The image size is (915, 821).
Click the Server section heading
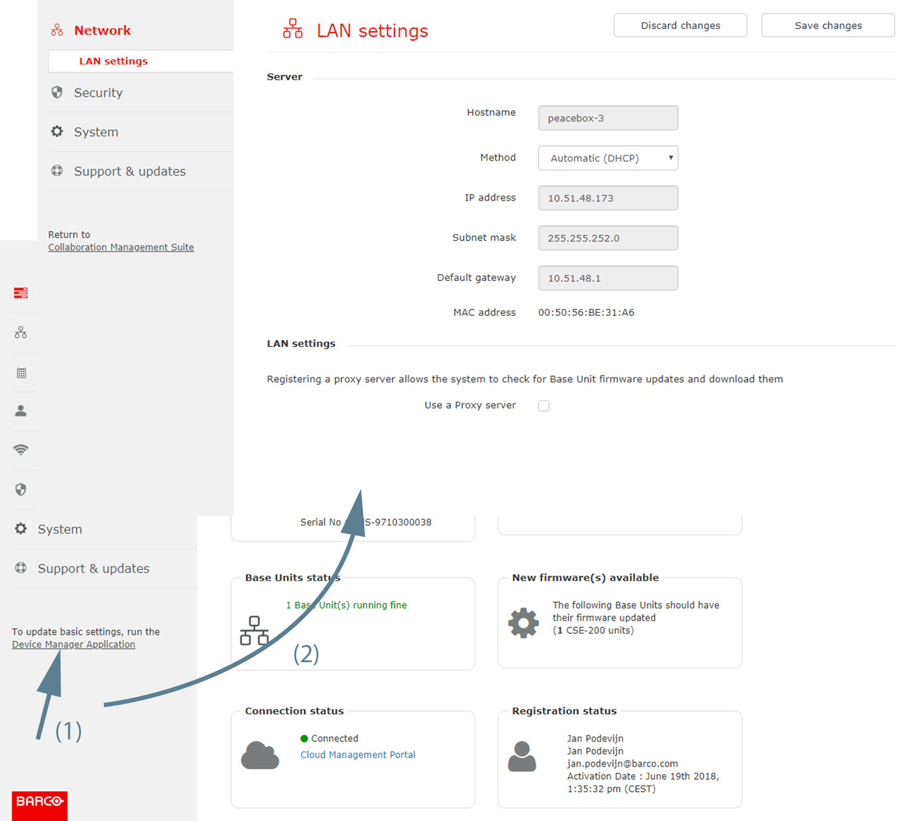(285, 77)
